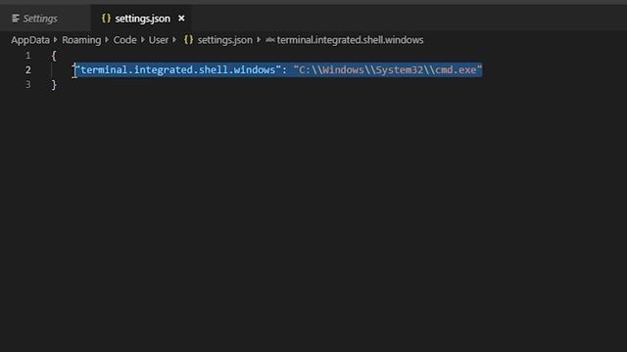The height and width of the screenshot is (352, 627).
Task: Click the braces icon in the breadcrumb
Action: click(x=188, y=40)
